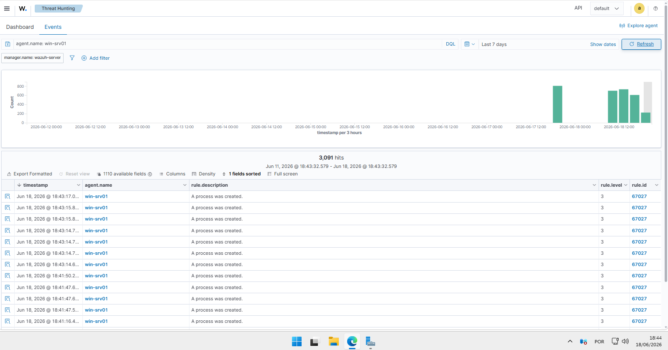Open win-srv01 link in the 18:41:50.2 row

point(96,276)
